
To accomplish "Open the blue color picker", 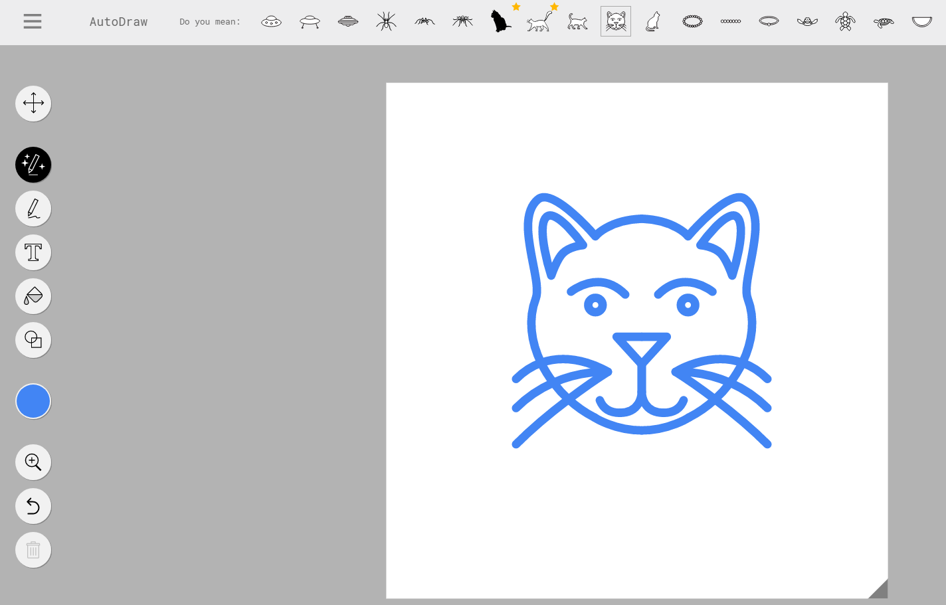I will click(x=33, y=401).
